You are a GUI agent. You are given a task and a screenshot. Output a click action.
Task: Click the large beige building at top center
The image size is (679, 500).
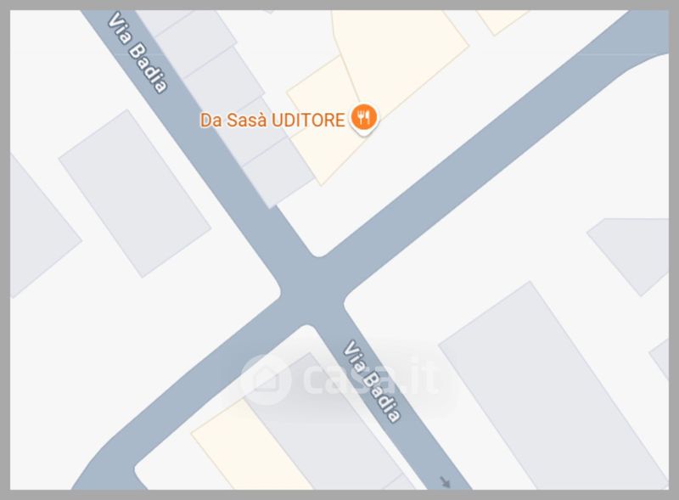click(401, 56)
